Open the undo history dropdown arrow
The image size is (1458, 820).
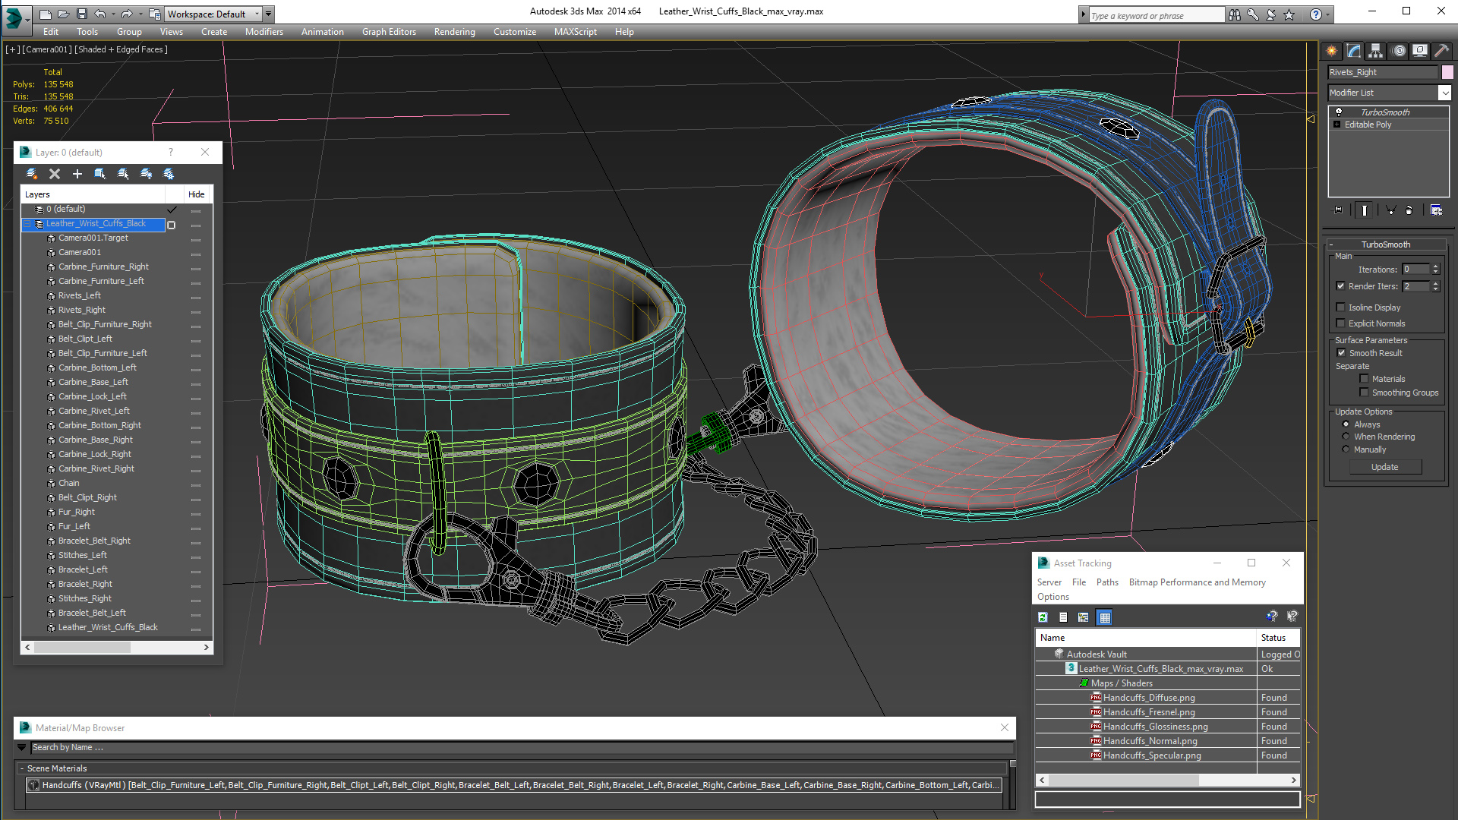112,14
